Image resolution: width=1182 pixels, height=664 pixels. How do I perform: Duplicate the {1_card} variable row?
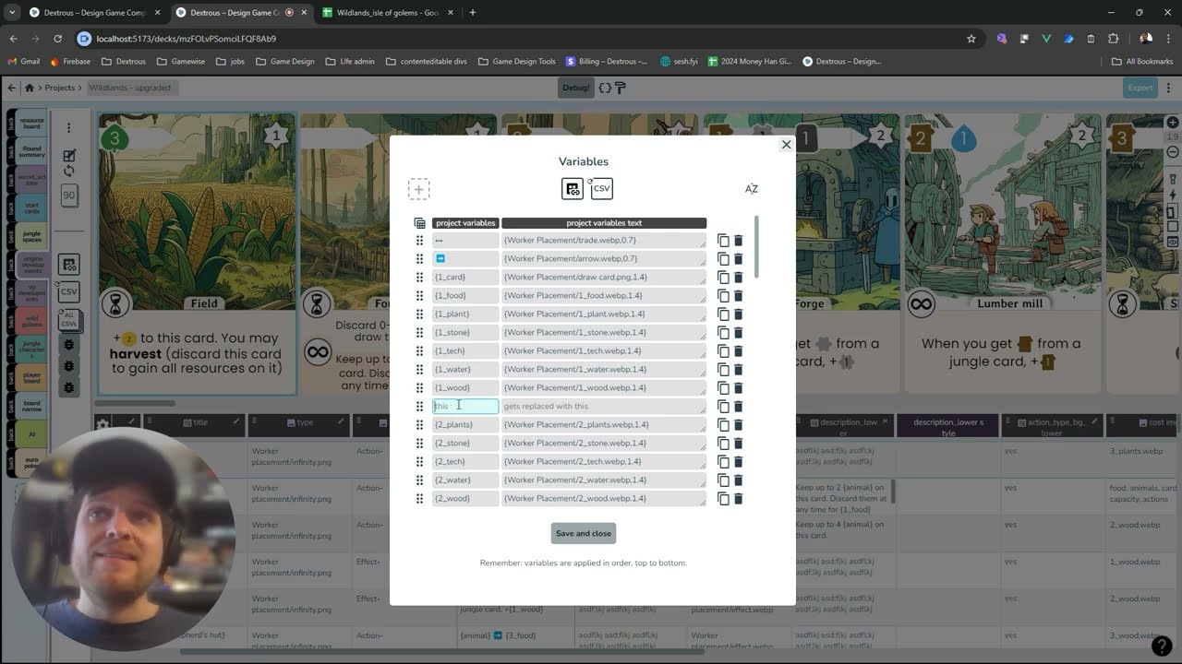pos(723,278)
